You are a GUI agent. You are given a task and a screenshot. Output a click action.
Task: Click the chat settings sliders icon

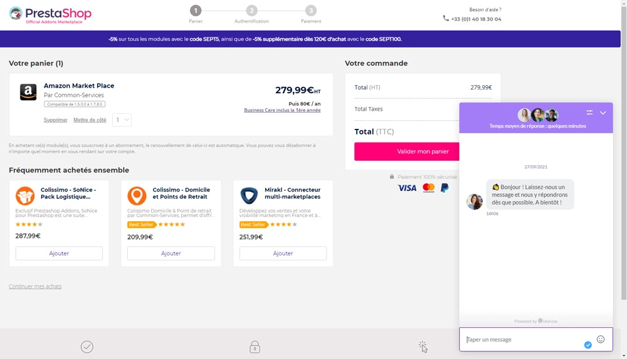coord(589,113)
